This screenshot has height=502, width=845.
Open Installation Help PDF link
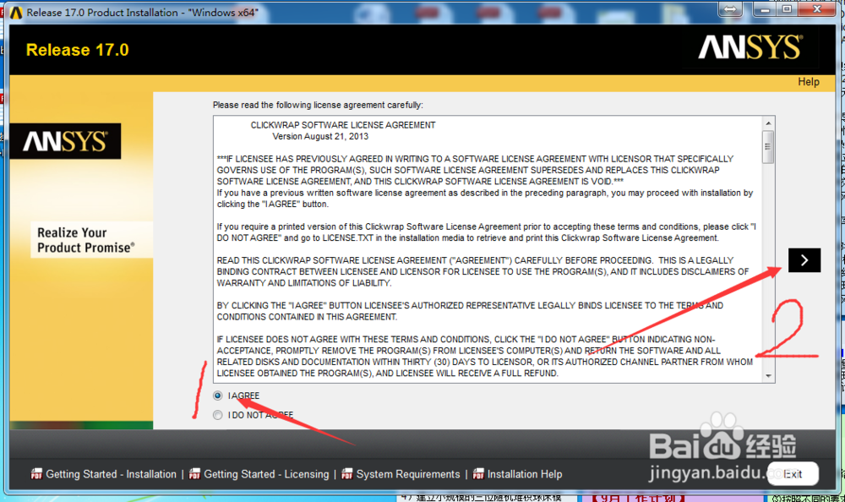(x=525, y=474)
